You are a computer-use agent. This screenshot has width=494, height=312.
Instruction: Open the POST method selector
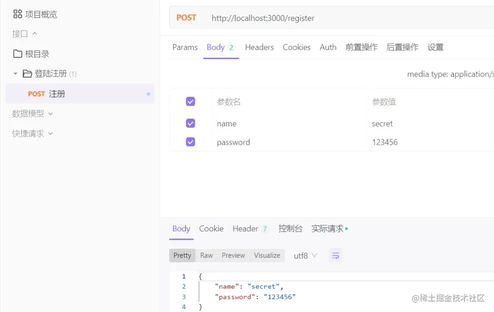tap(186, 18)
